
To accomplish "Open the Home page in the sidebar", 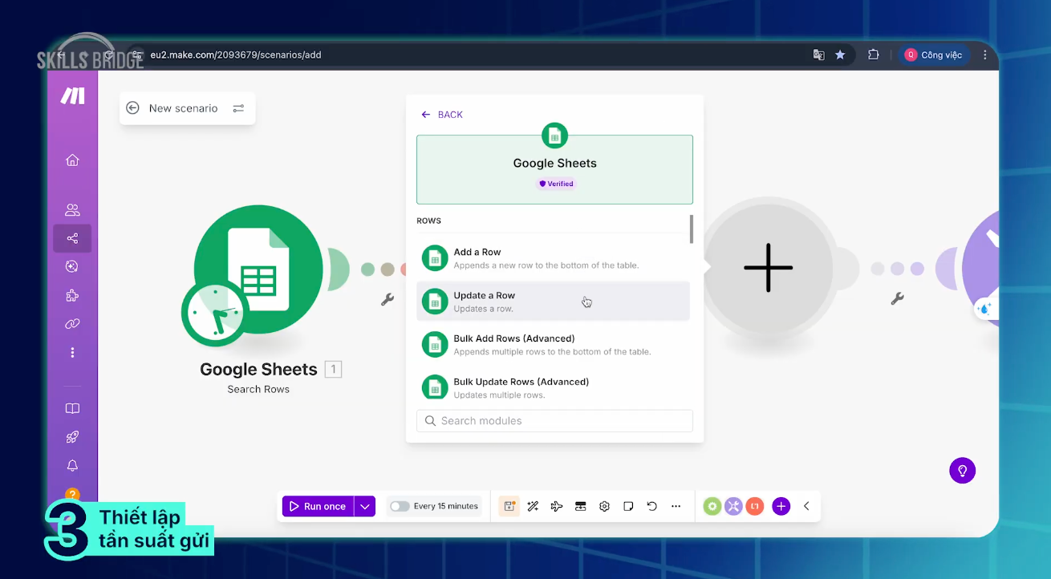I will click(x=72, y=160).
